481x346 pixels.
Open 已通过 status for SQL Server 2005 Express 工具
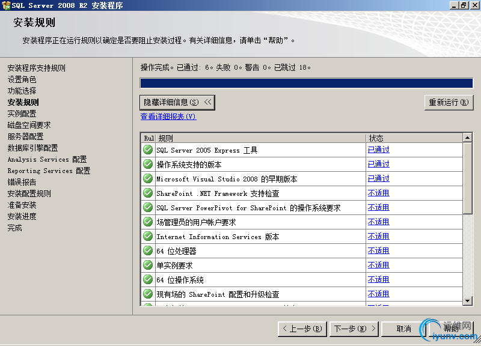[x=379, y=150]
